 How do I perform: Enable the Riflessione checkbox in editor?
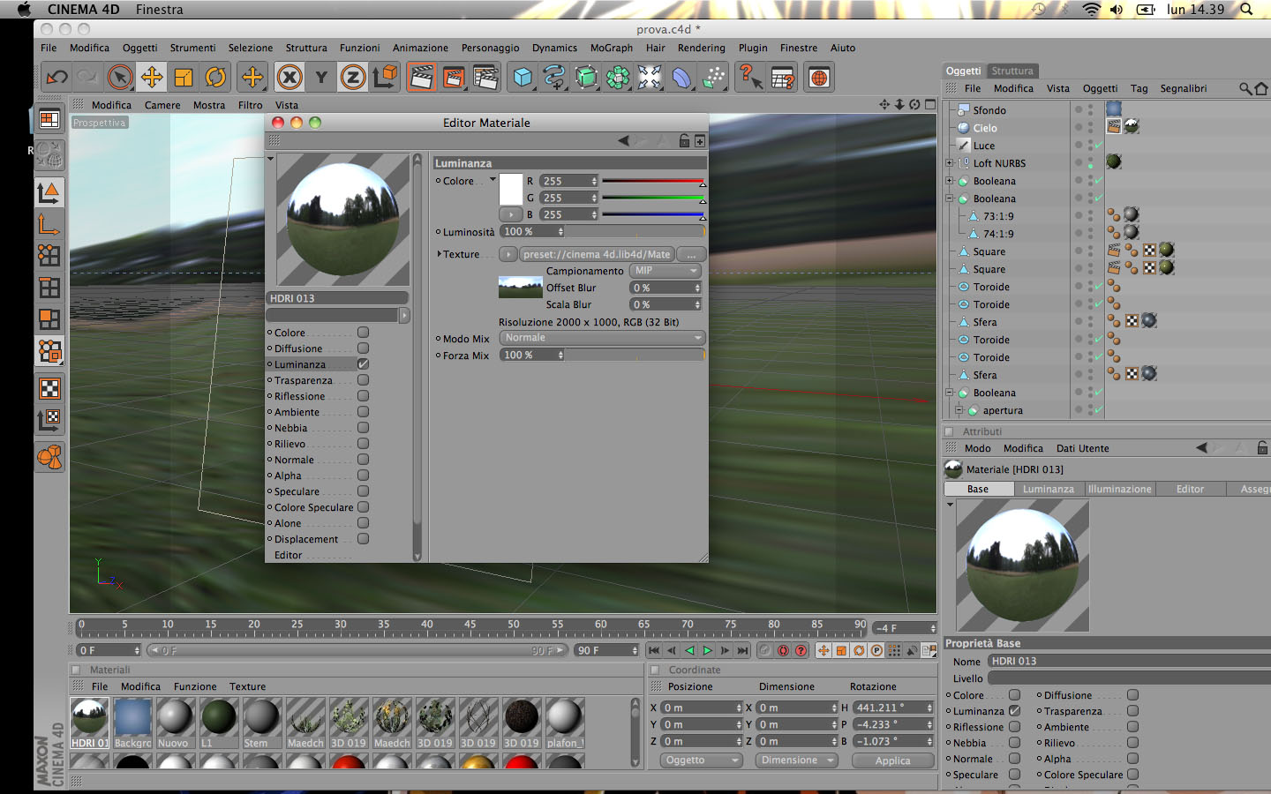point(363,396)
